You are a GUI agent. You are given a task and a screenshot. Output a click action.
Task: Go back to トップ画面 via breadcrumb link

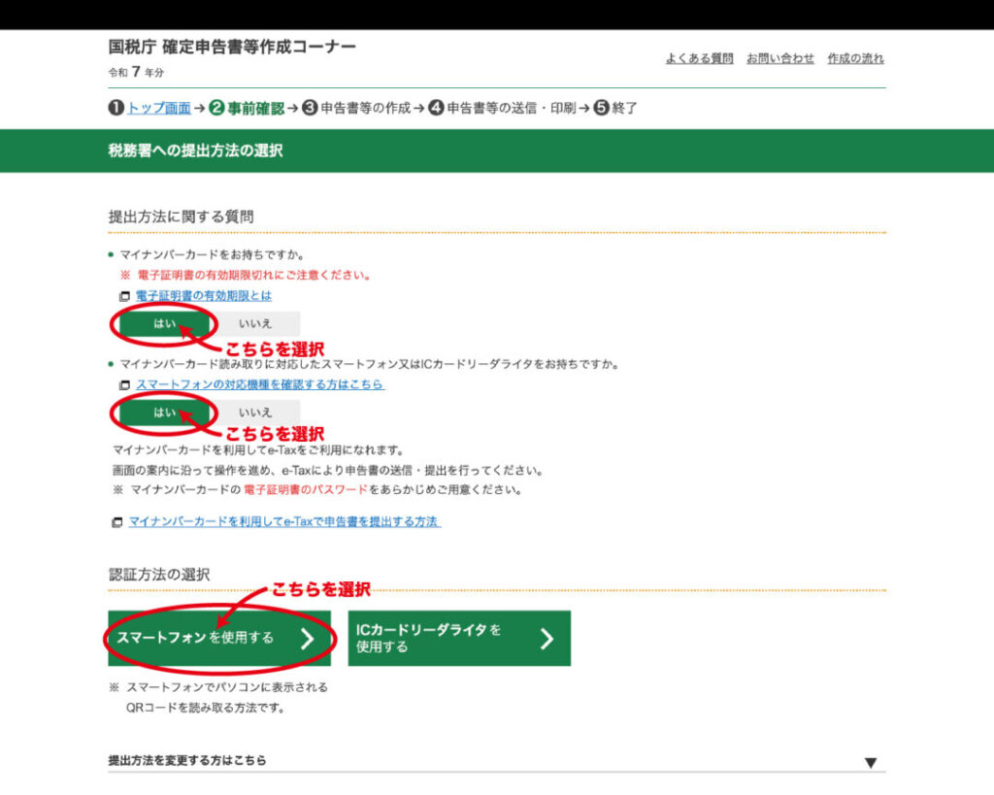[158, 109]
